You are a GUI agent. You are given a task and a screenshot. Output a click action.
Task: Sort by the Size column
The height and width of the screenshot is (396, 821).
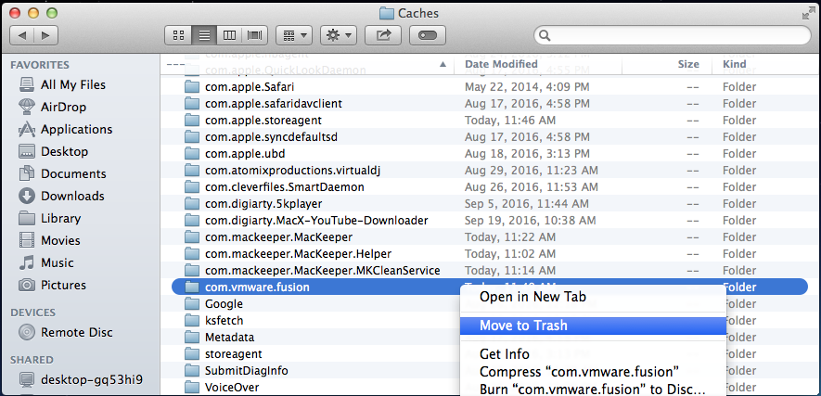point(688,64)
